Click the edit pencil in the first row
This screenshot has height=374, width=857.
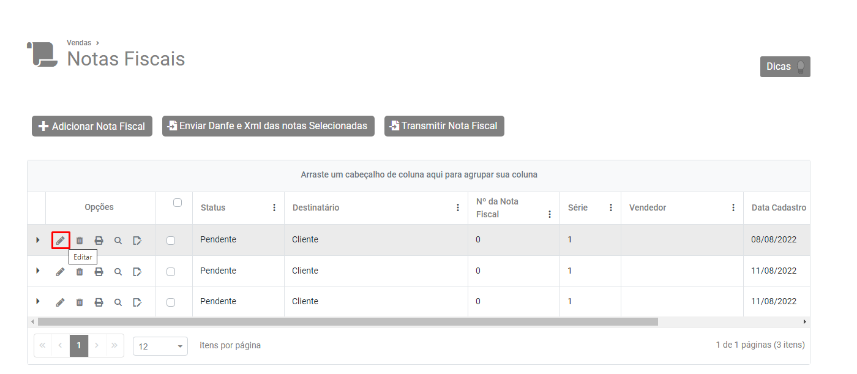click(60, 241)
